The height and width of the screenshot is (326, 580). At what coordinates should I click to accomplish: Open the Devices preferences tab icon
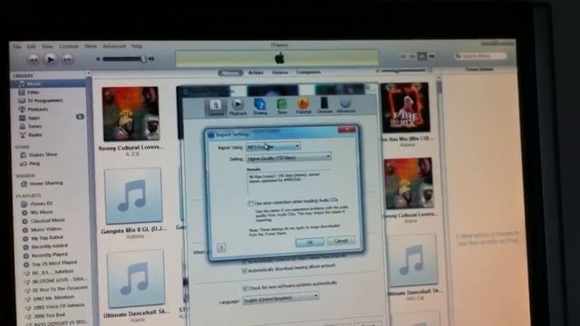pos(324,105)
